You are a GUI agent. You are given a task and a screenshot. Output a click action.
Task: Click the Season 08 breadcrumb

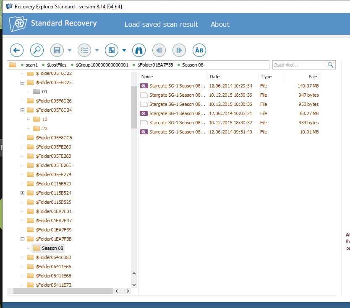[193, 65]
